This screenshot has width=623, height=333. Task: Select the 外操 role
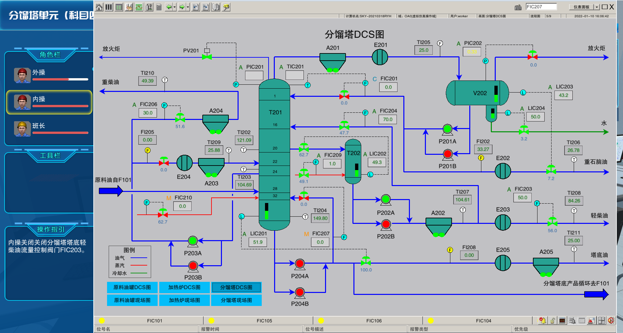point(49,75)
